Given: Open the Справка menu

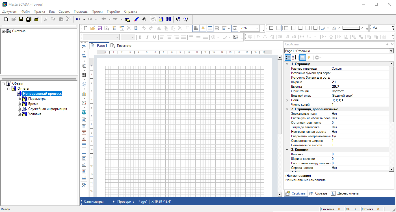Looking at the screenshot, I should pos(131,12).
